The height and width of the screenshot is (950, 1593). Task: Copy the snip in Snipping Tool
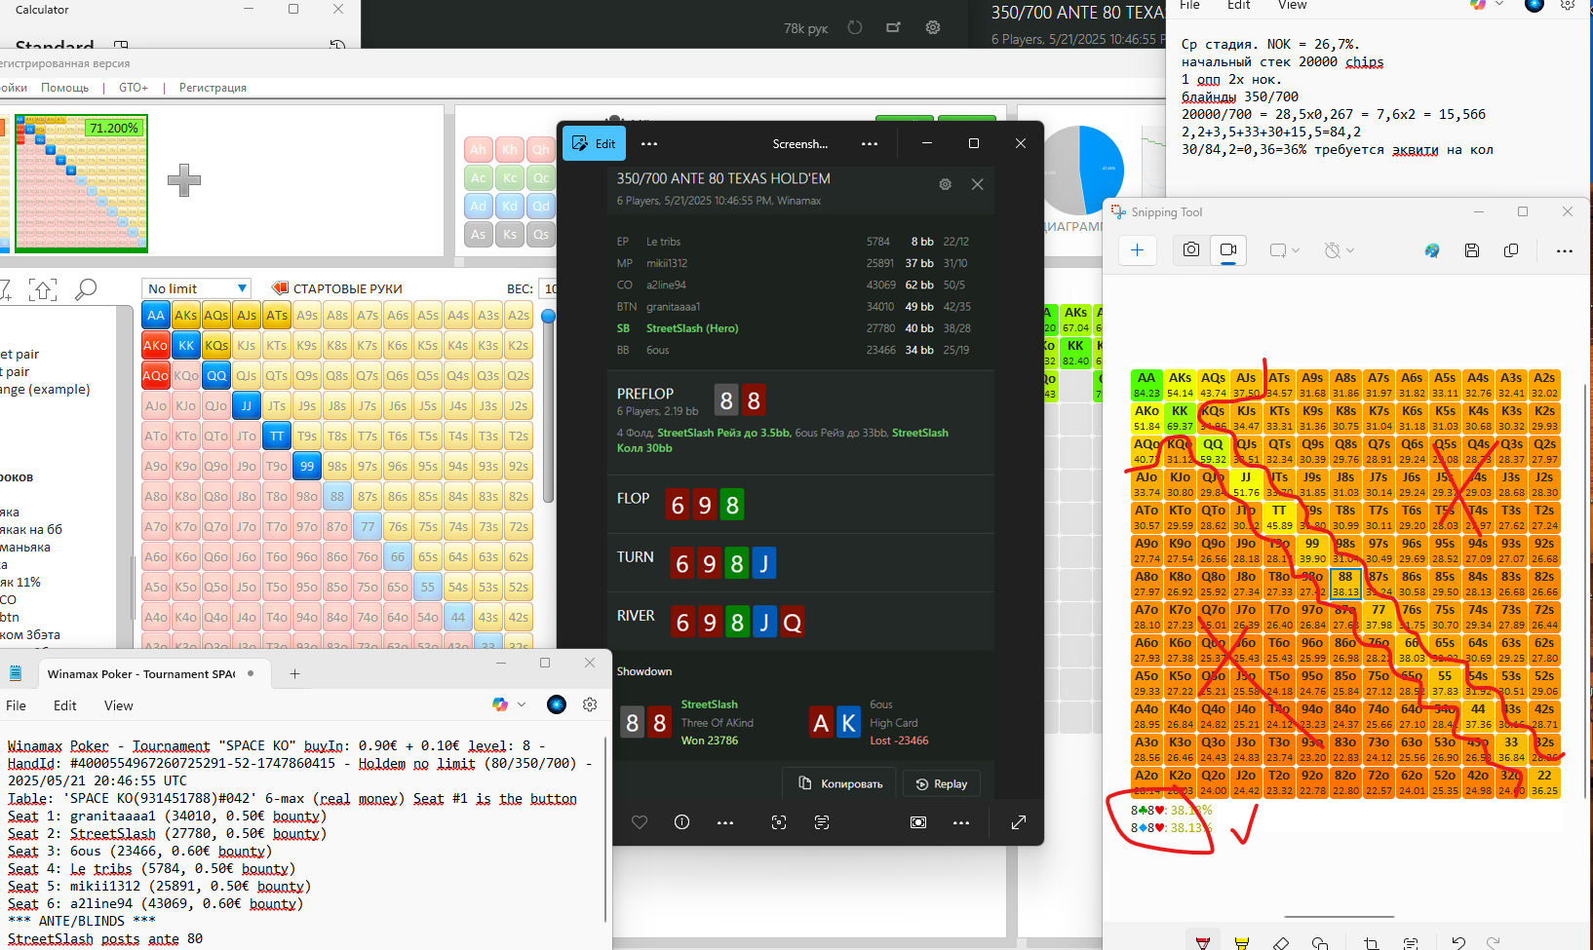tap(1511, 250)
